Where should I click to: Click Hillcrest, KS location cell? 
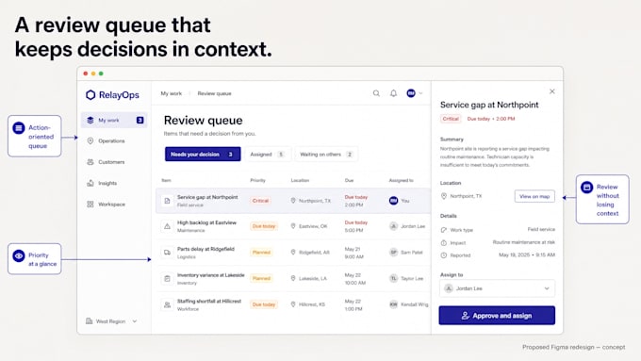(308, 304)
